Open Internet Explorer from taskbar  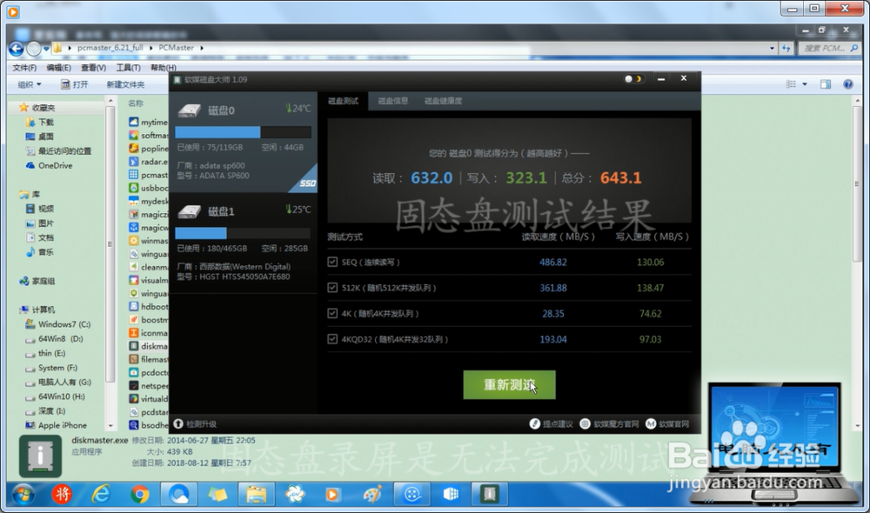pyautogui.click(x=101, y=494)
